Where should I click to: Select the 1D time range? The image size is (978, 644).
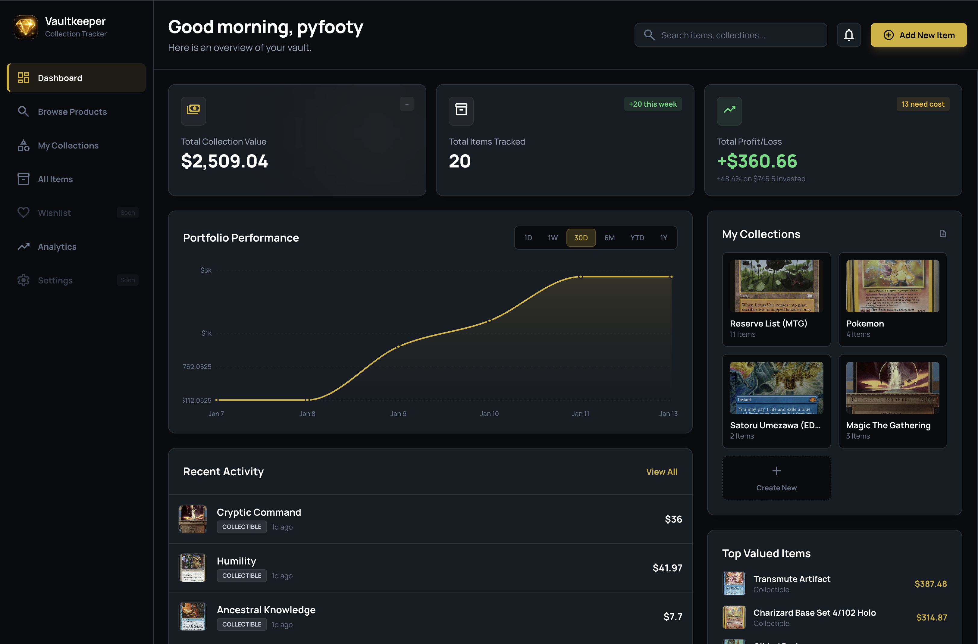[x=528, y=237]
